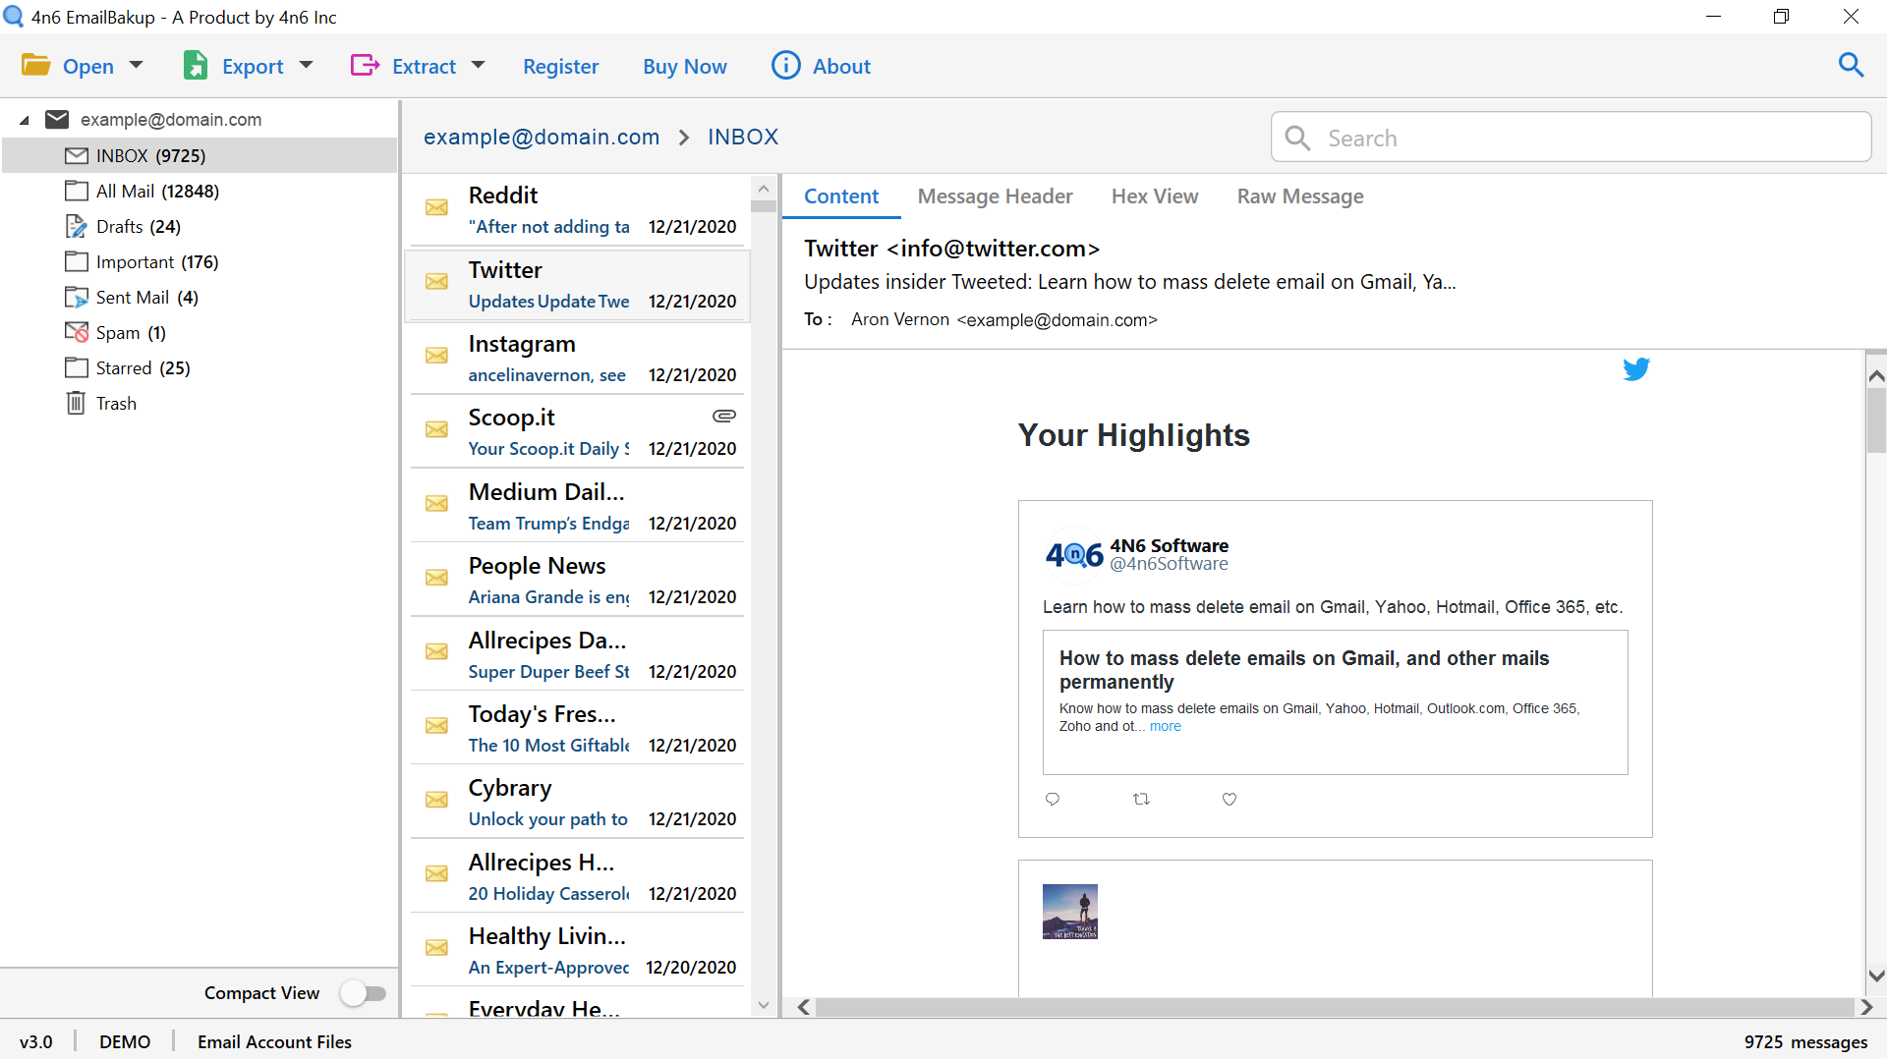The width and height of the screenshot is (1887, 1061).
Task: Click the Open folder icon
Action: point(35,66)
